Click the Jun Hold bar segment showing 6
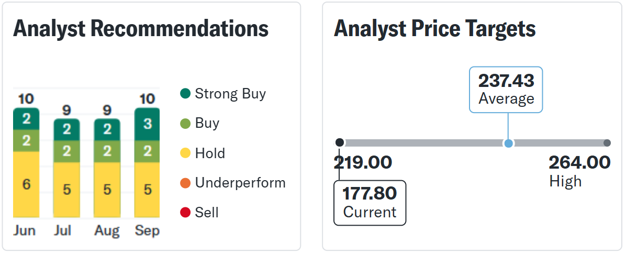This screenshot has height=254, width=626. [26, 184]
